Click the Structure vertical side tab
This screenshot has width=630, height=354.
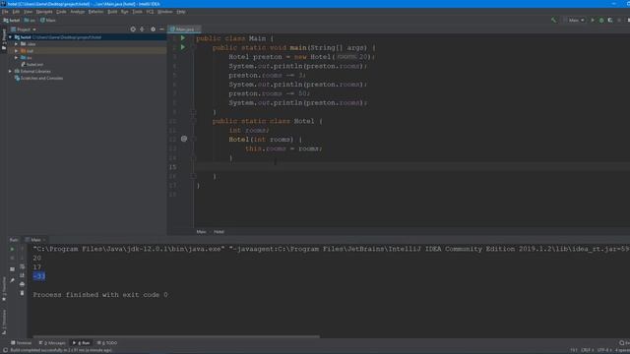[x=4, y=322]
